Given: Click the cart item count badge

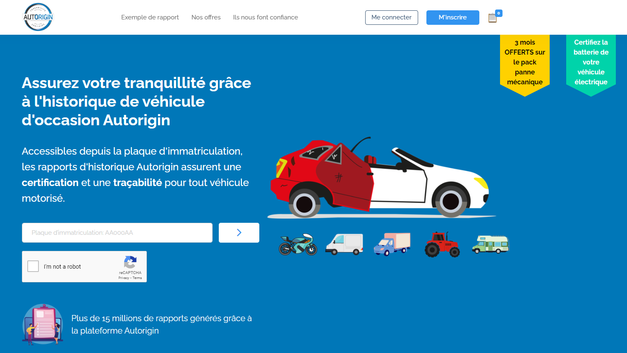Looking at the screenshot, I should 499,13.
